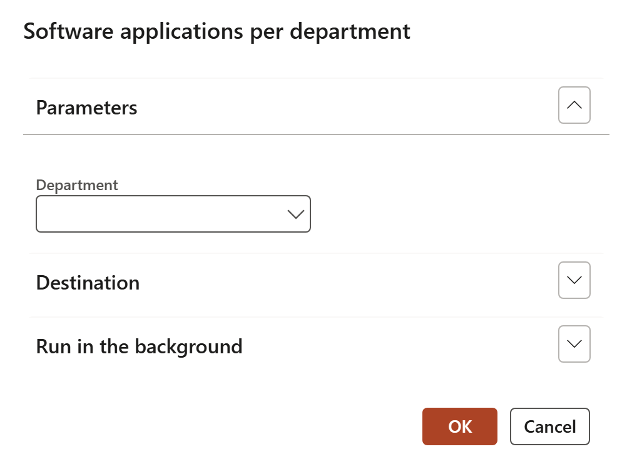This screenshot has height=464, width=632.
Task: Click the Destination heading text
Action: [88, 283]
